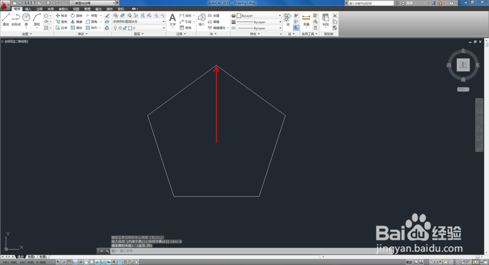The image size is (489, 265).
Task: Switch to the View (视图) ribbon tab
Action: 76,9
